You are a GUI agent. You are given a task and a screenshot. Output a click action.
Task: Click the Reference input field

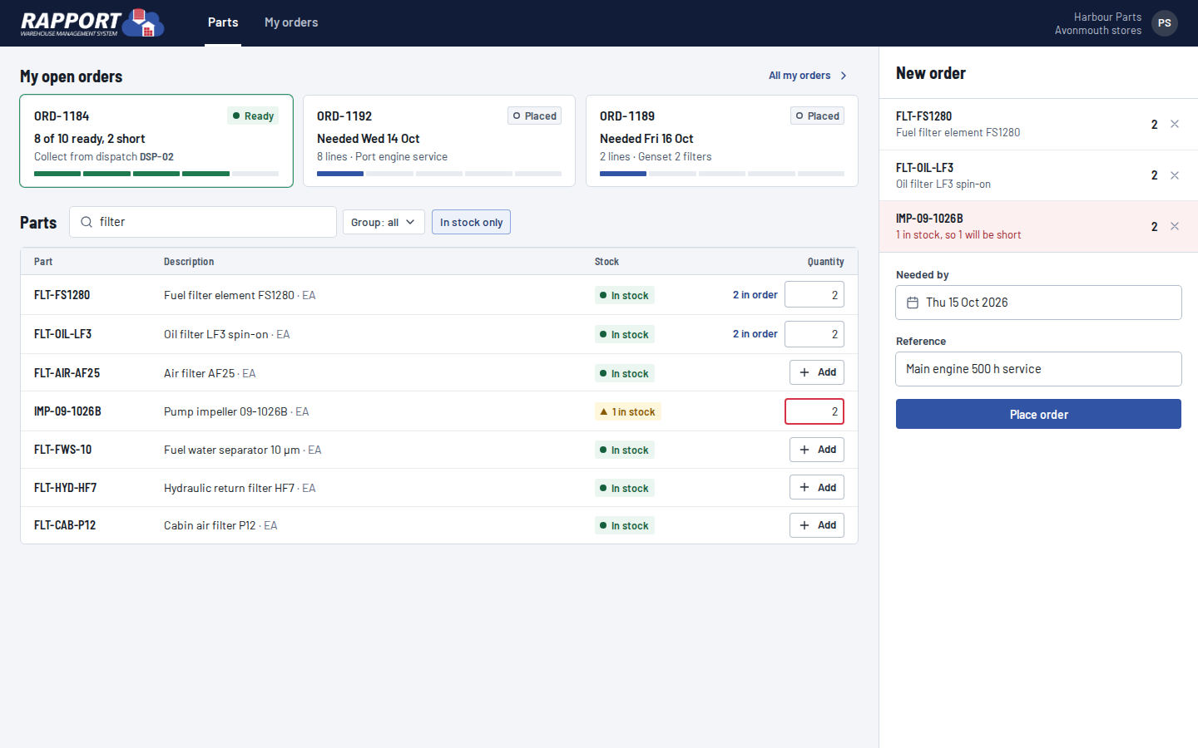pos(1038,369)
